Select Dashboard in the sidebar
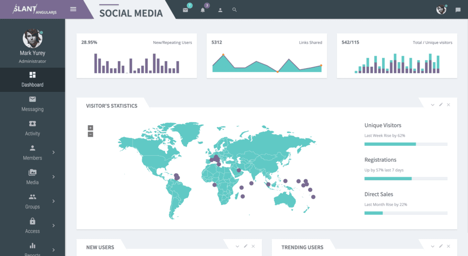The image size is (468, 256). [x=32, y=80]
